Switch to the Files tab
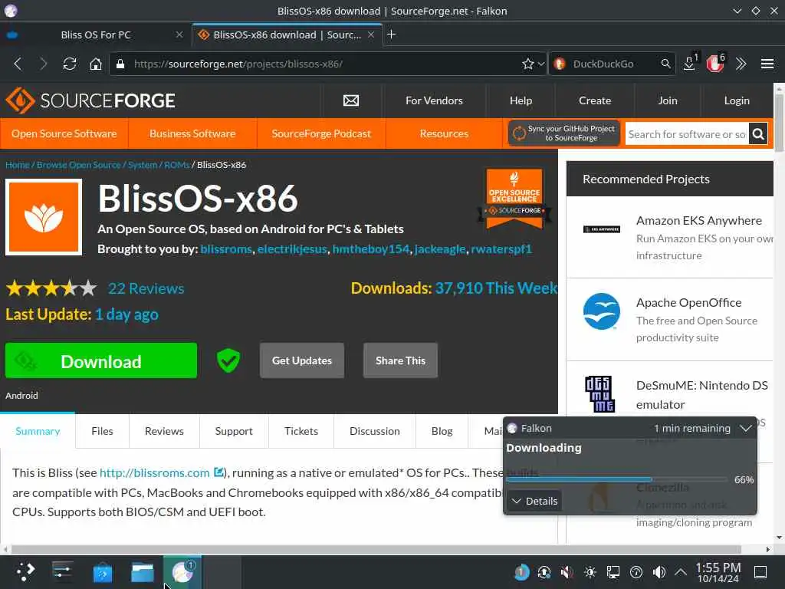This screenshot has width=785, height=589. [102, 431]
